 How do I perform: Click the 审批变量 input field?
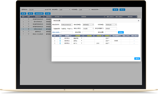(111, 32)
